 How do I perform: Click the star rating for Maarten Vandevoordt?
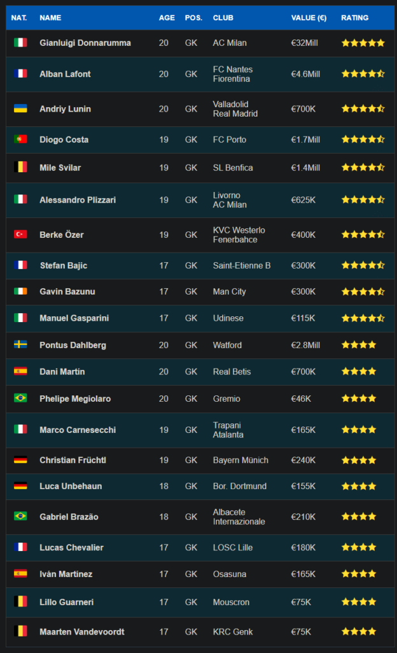point(359,632)
